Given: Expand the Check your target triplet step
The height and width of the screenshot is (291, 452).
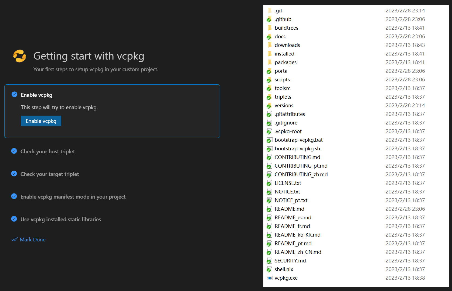Looking at the screenshot, I should click(50, 174).
